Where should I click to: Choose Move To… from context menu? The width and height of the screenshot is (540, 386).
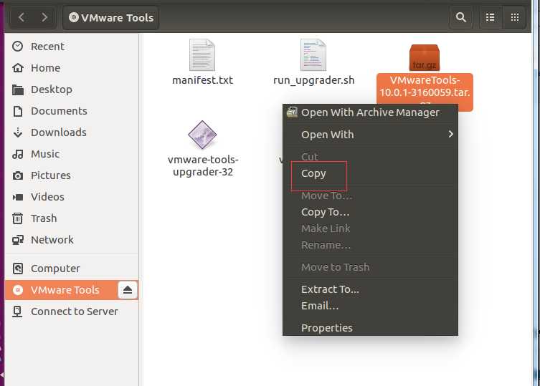point(370,196)
